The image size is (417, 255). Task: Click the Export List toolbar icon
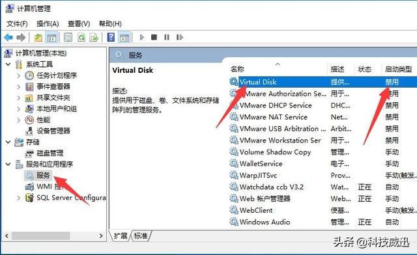[x=94, y=38]
